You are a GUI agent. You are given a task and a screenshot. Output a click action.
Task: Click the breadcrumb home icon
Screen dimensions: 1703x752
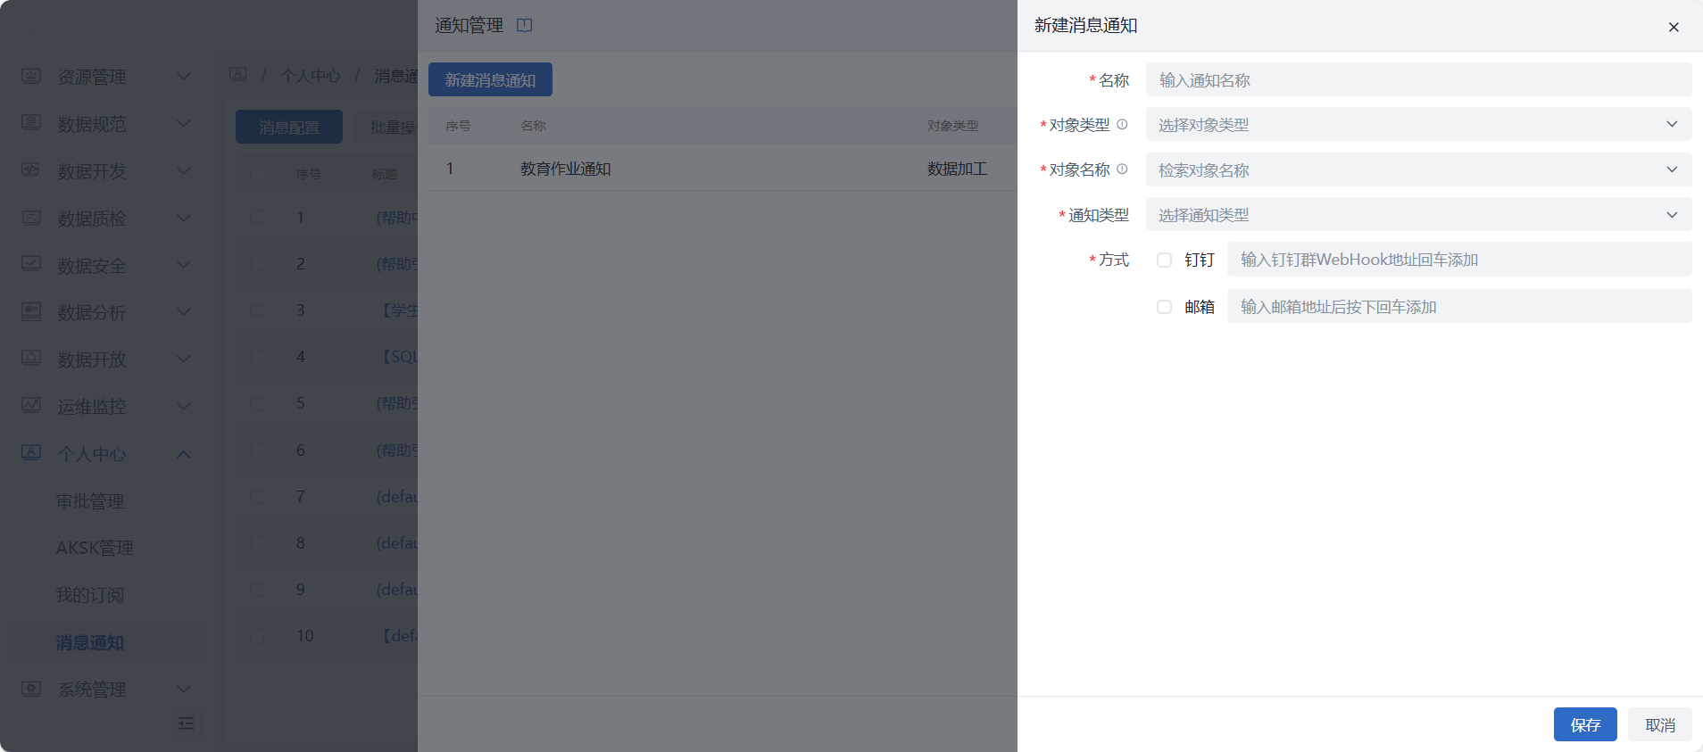point(237,75)
